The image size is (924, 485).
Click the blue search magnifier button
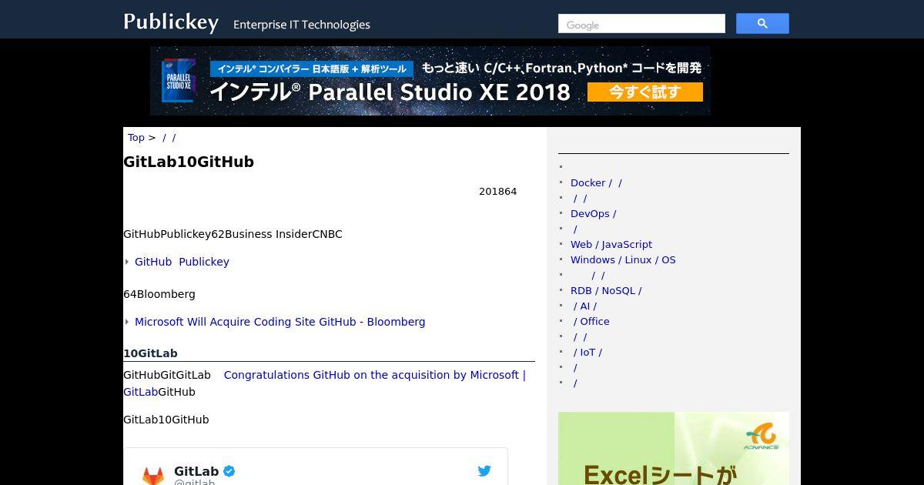point(762,24)
